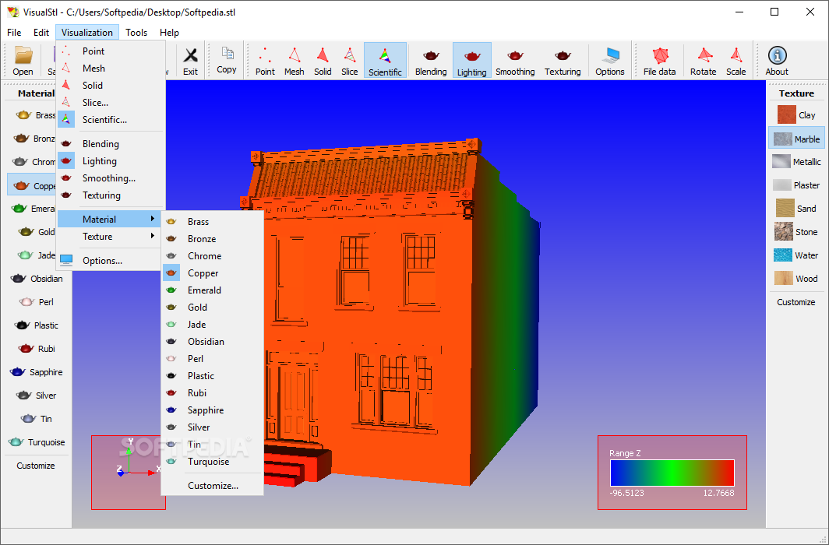The width and height of the screenshot is (829, 545).
Task: Open the Tools menu
Action: pos(136,32)
